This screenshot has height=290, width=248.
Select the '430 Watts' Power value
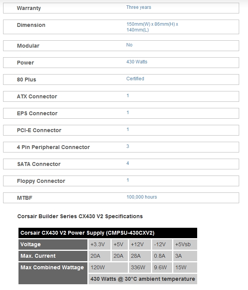click(x=137, y=62)
